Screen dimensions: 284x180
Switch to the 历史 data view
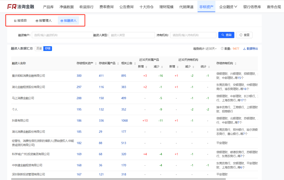pos(39,48)
